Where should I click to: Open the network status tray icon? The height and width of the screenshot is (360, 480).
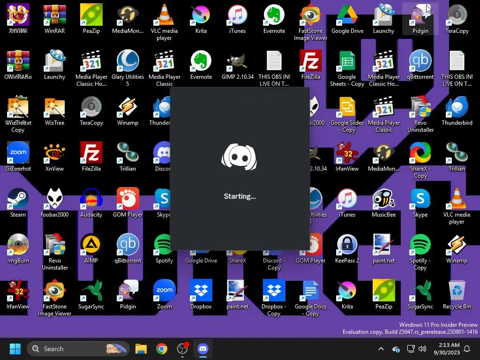(x=411, y=349)
